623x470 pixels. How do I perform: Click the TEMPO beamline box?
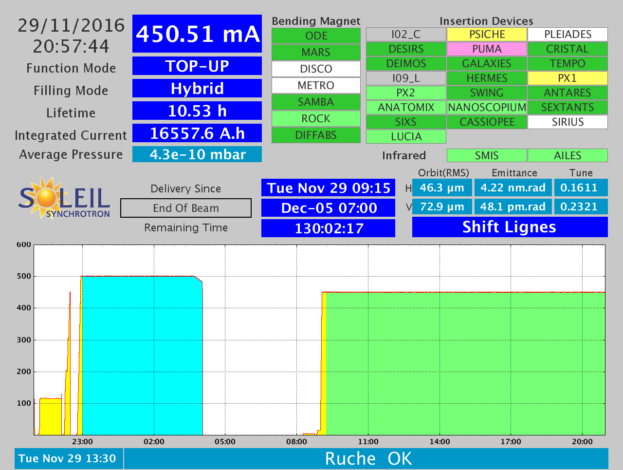coord(568,64)
